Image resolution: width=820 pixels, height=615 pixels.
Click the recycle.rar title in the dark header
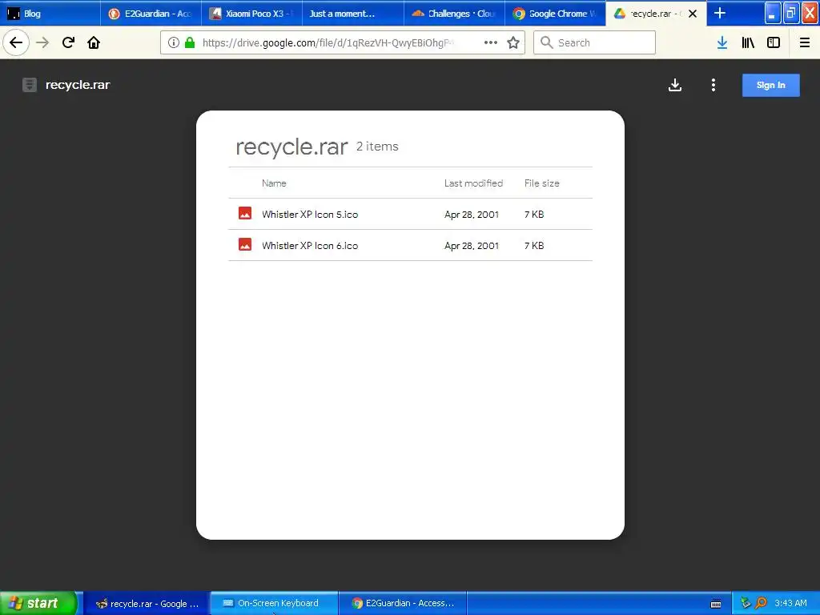(78, 85)
